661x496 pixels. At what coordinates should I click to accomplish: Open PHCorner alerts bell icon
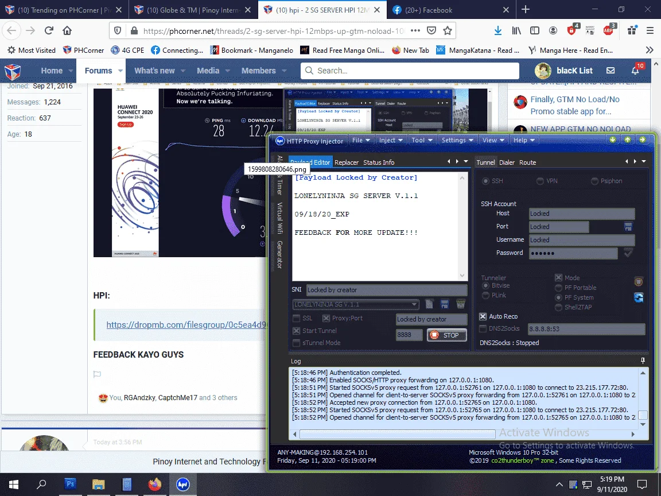click(x=635, y=71)
